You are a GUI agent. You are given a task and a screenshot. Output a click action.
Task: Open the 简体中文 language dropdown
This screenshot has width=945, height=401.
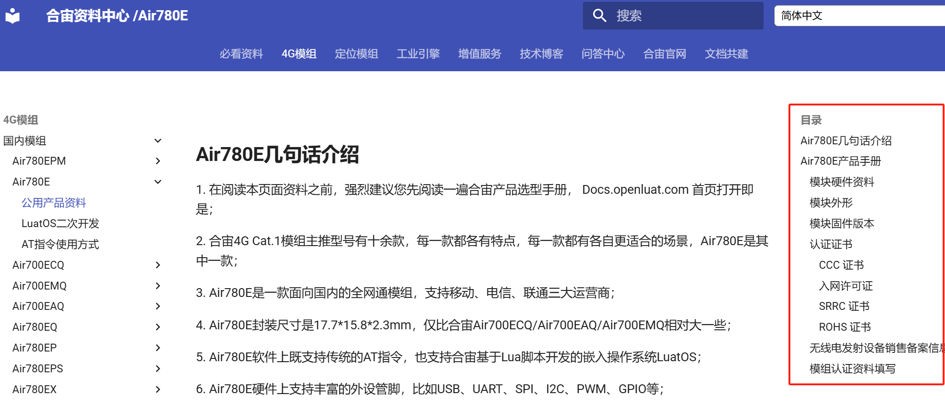click(x=859, y=16)
